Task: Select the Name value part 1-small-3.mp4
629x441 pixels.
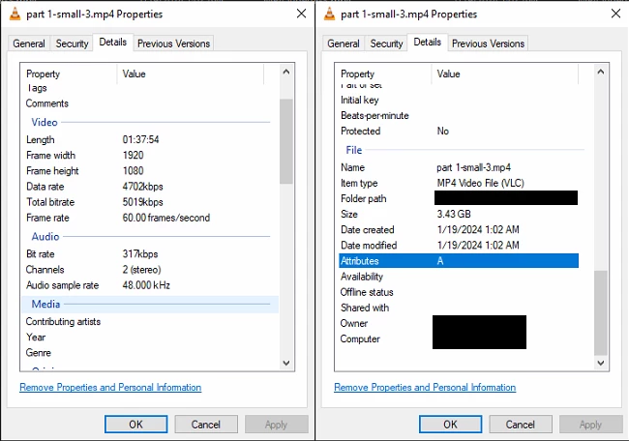Action: (474, 167)
